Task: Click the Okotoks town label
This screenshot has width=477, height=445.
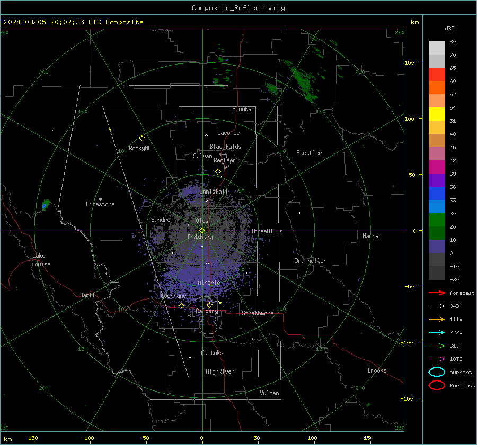Action: 212,353
